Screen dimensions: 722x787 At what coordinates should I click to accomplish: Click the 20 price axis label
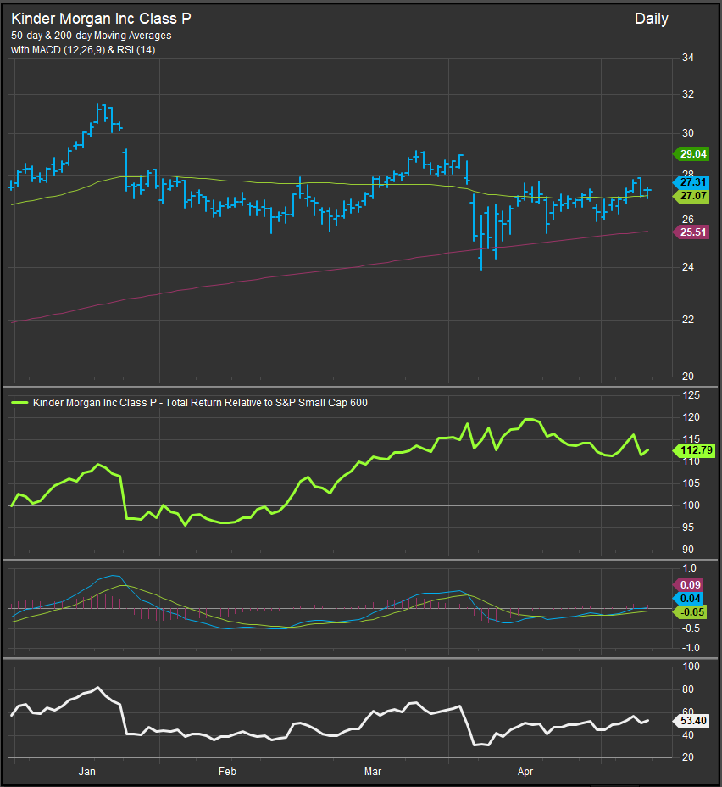pyautogui.click(x=688, y=376)
